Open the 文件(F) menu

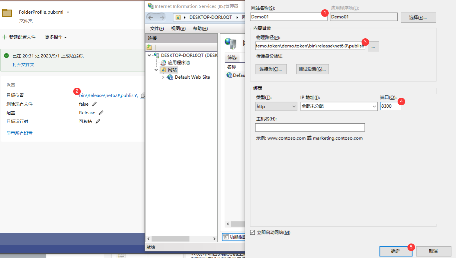pos(157,28)
